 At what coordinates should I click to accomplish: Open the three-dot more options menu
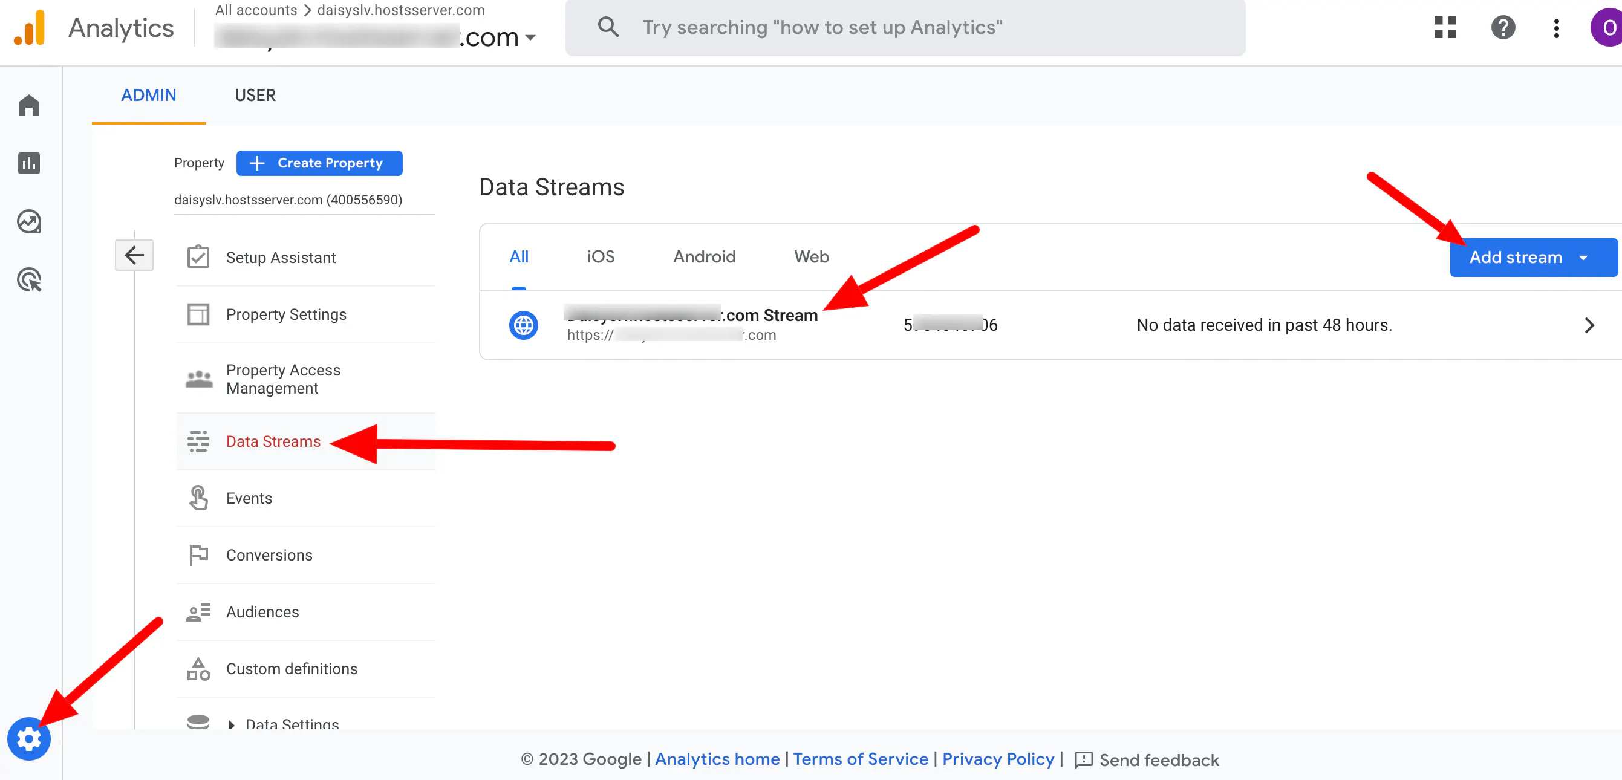(x=1556, y=28)
